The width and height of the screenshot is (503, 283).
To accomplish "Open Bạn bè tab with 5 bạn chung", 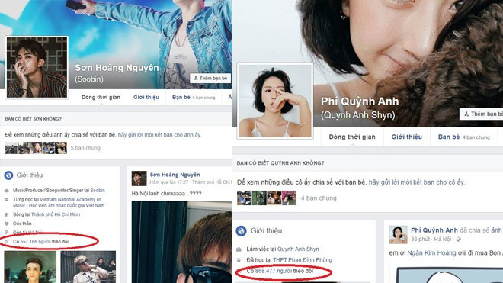I will (x=194, y=98).
